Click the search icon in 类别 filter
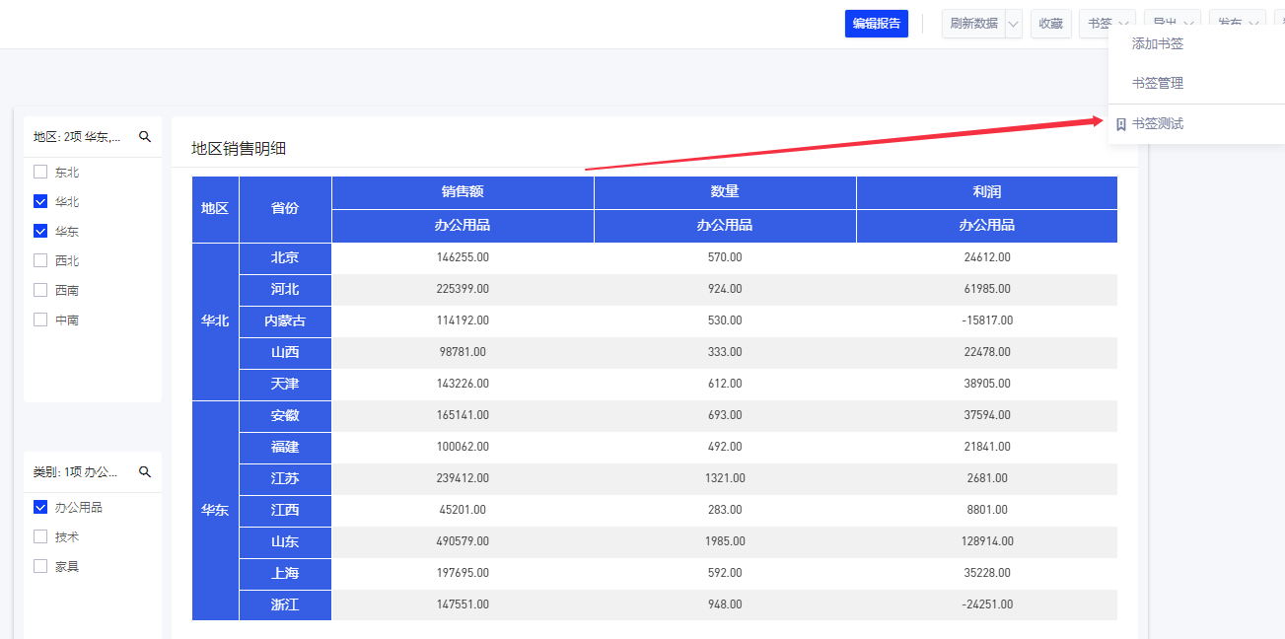Screen dimensions: 1285x639 tap(145, 472)
